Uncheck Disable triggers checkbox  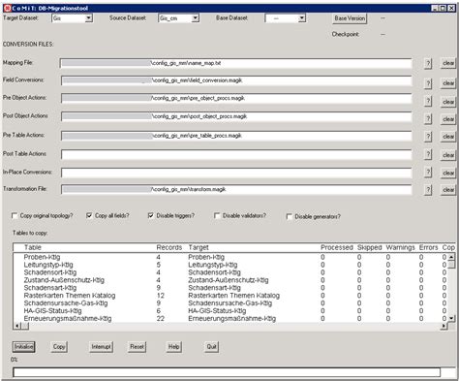(x=151, y=215)
